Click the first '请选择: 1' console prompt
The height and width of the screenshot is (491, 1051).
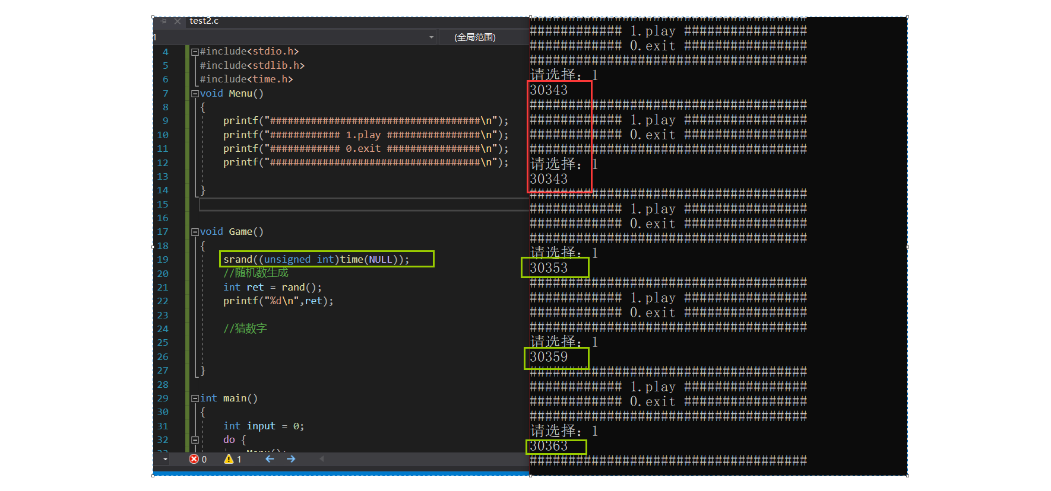pos(564,75)
